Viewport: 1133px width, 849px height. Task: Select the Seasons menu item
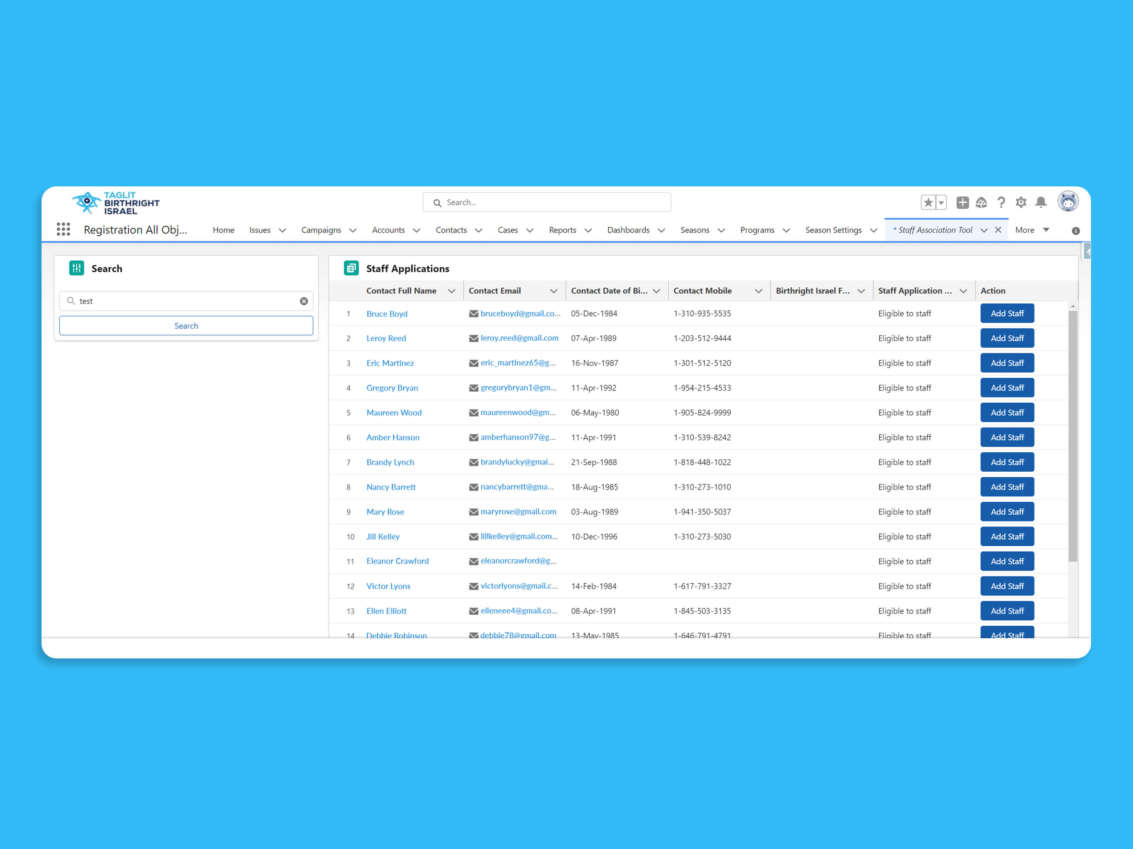pyautogui.click(x=695, y=230)
